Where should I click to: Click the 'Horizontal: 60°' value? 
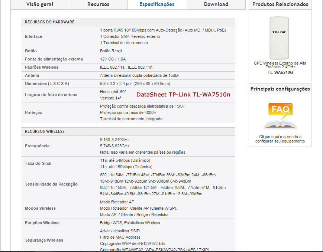click(x=113, y=92)
